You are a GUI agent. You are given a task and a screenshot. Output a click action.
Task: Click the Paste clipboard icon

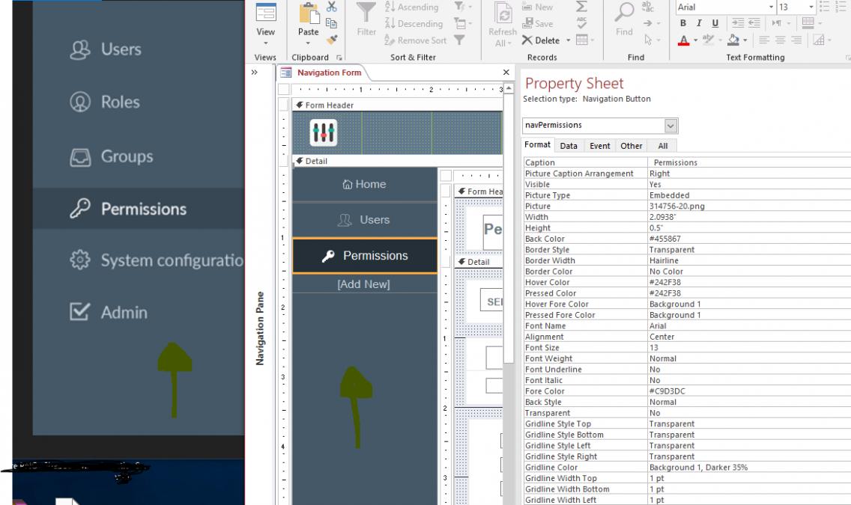click(308, 13)
